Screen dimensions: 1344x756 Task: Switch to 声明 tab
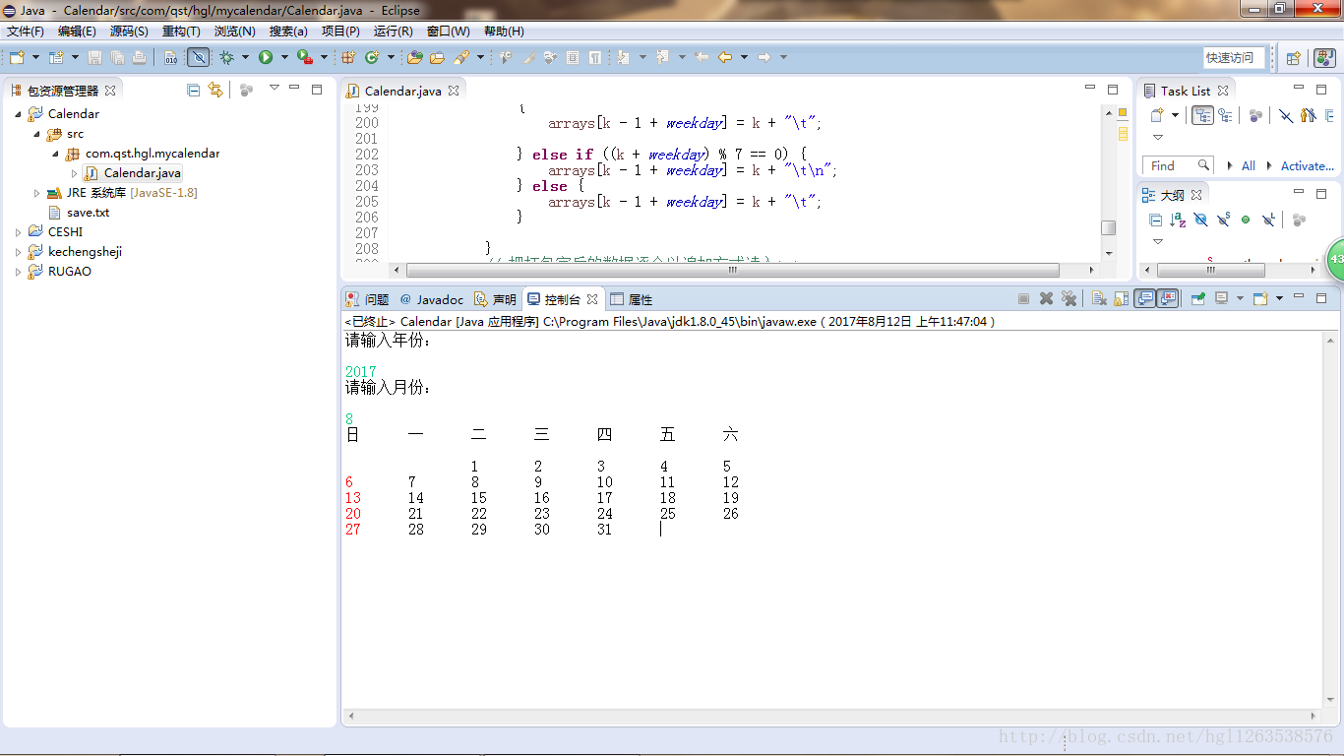[495, 299]
